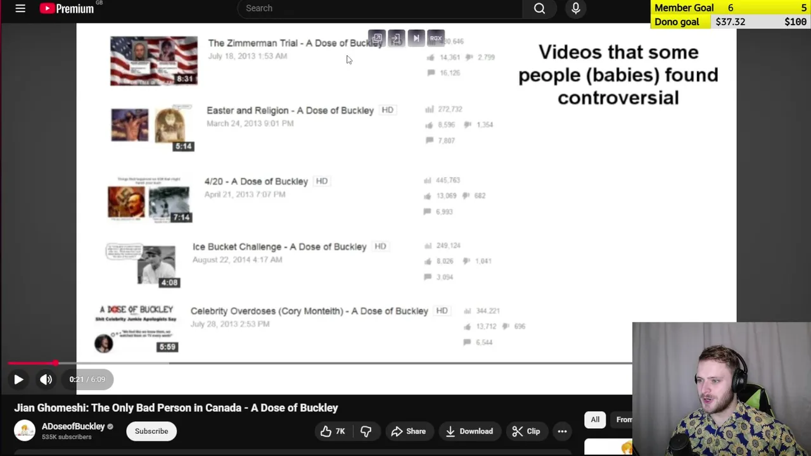Dislike the video with the thumbs-down
Screen dimensions: 811x456
point(366,431)
